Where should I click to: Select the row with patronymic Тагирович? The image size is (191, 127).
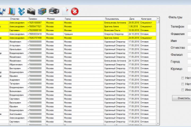coord(78,84)
